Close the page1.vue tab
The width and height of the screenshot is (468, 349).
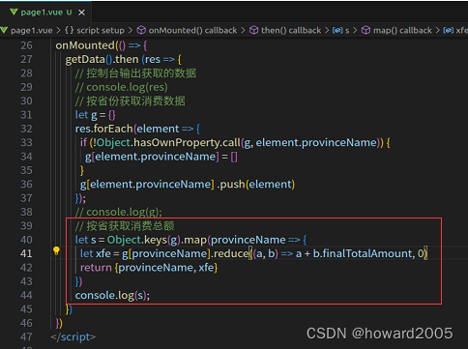[82, 13]
